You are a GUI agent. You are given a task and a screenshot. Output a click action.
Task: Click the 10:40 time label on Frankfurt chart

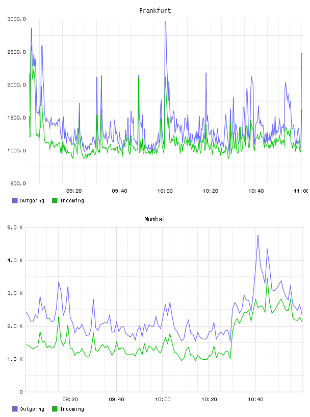pyautogui.click(x=256, y=191)
